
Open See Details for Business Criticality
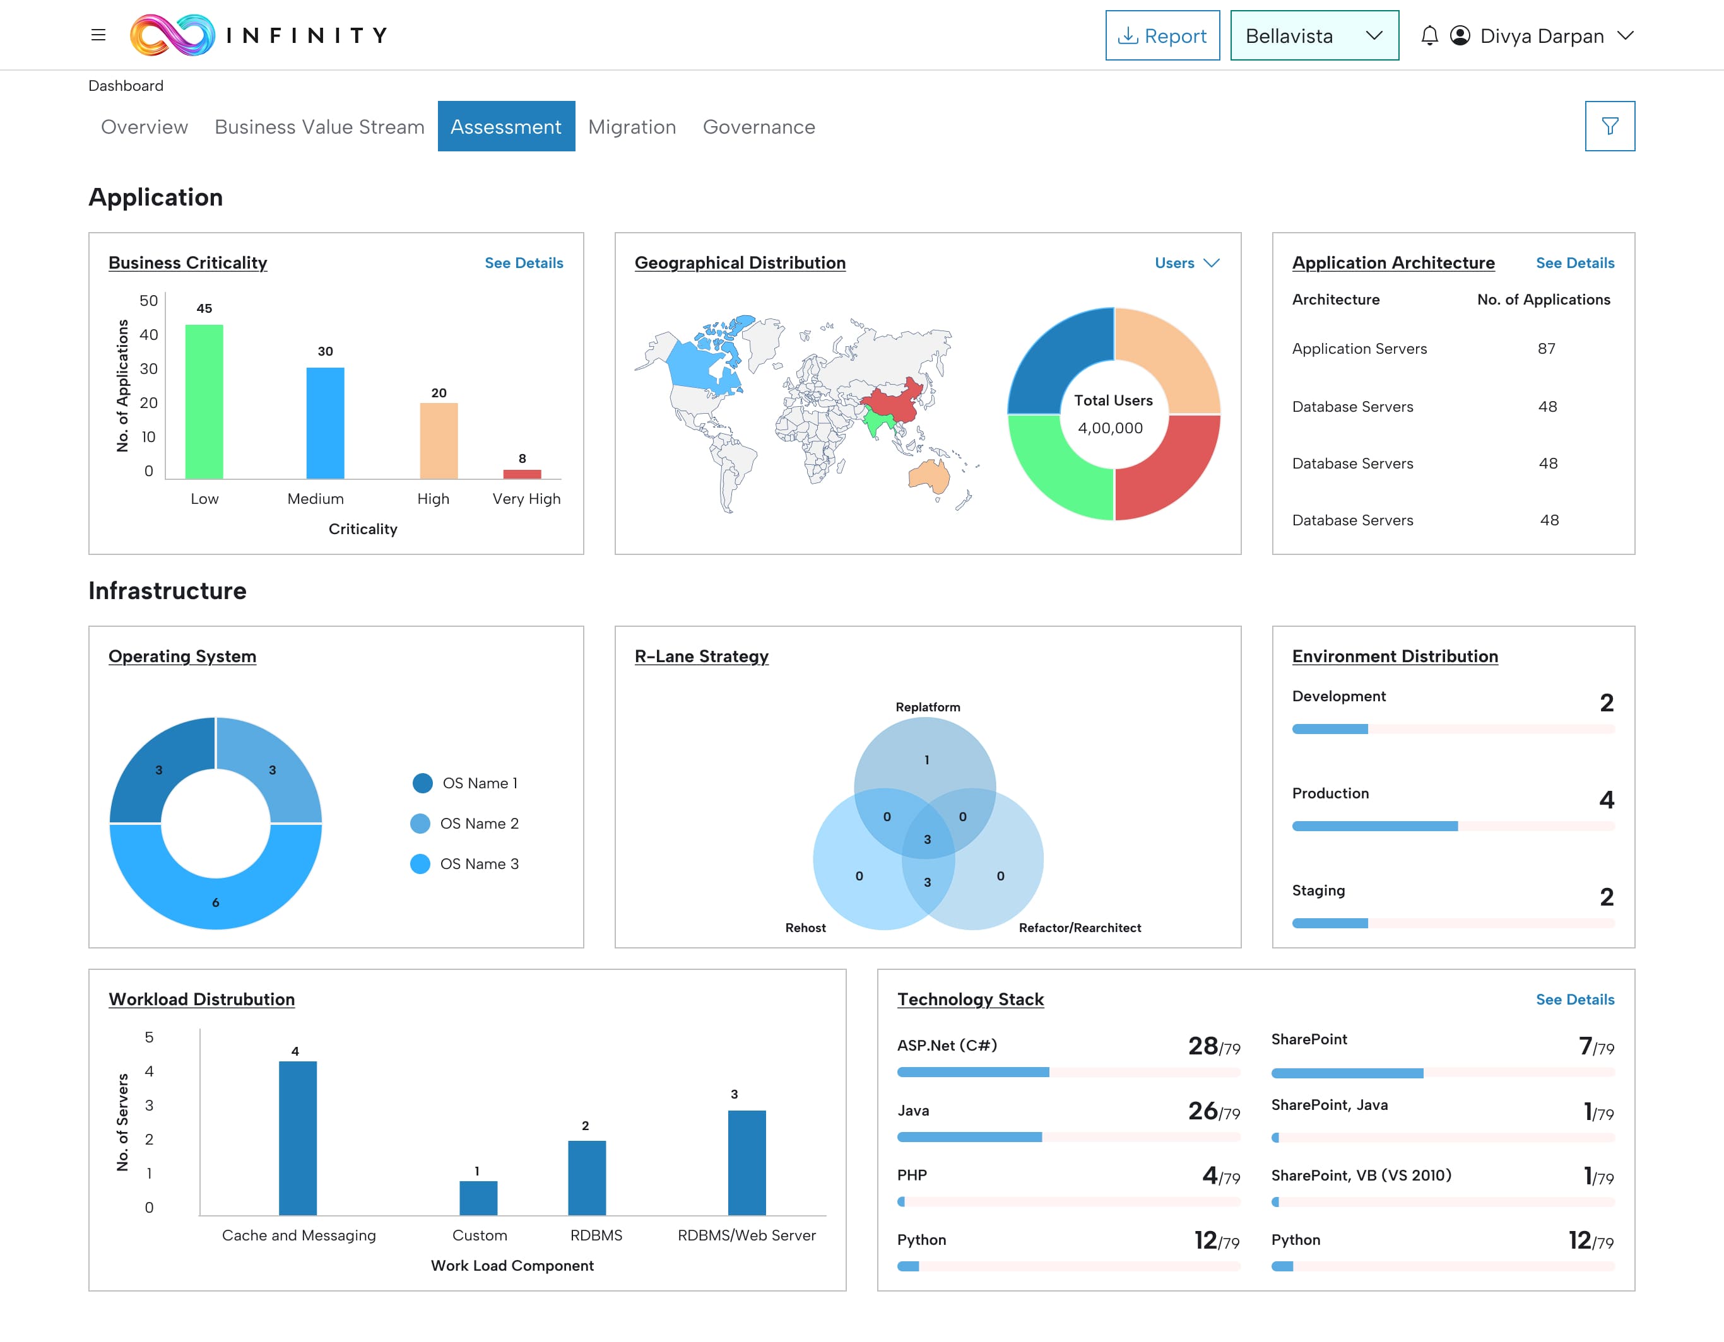coord(523,263)
